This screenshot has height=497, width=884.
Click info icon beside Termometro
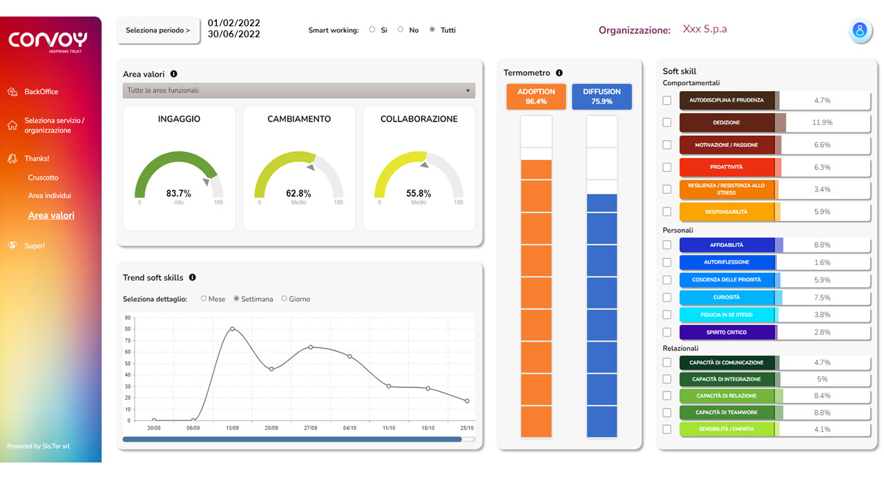tap(559, 72)
